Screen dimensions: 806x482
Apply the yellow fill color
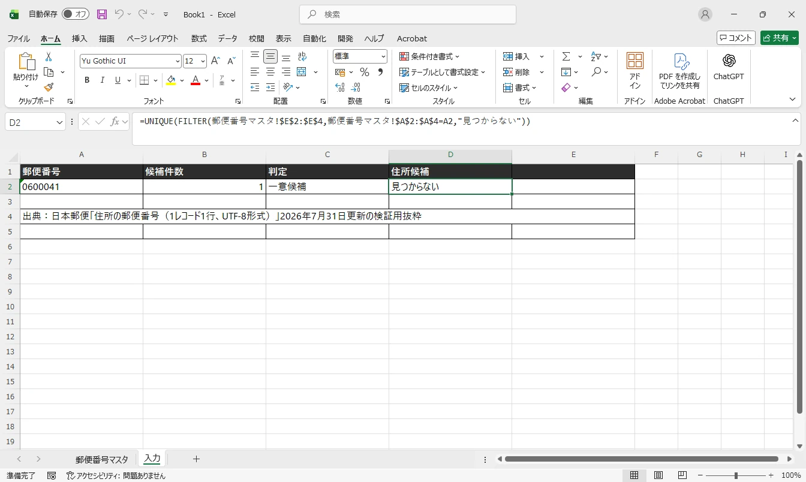pos(172,80)
